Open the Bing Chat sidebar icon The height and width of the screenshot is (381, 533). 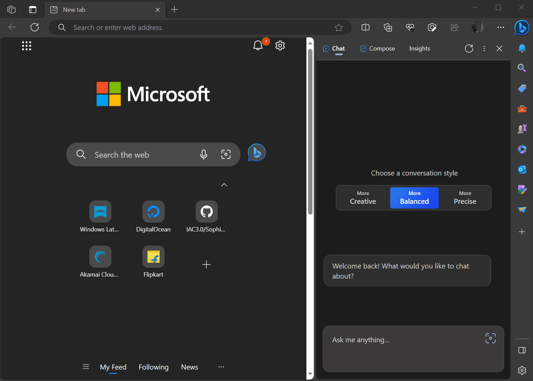522,28
